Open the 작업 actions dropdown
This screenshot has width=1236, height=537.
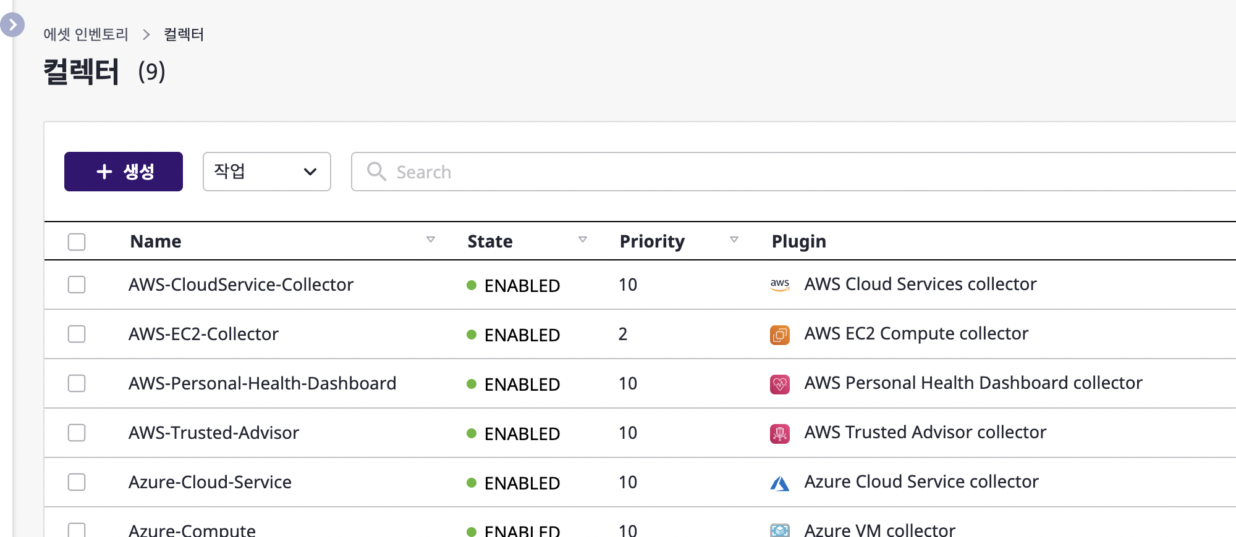pos(267,172)
